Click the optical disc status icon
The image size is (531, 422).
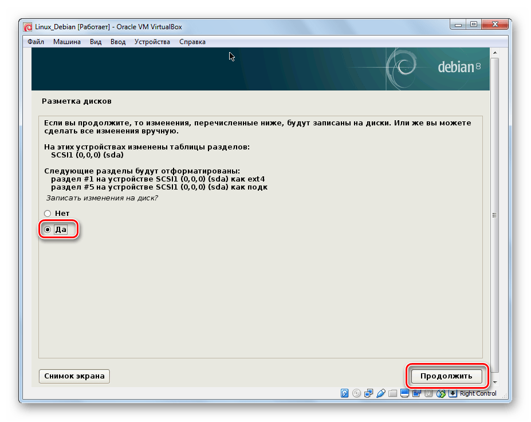point(357,393)
